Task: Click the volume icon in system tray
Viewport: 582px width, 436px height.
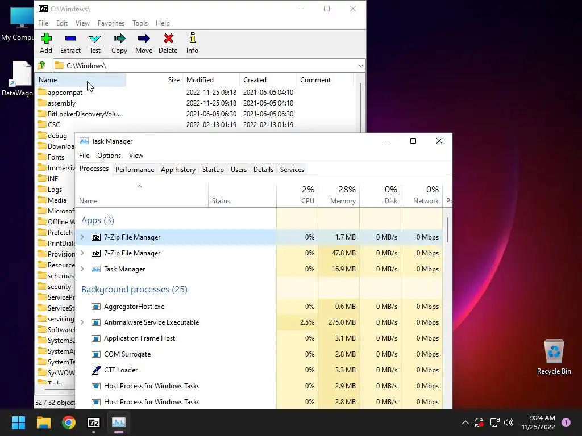Action: click(x=509, y=422)
